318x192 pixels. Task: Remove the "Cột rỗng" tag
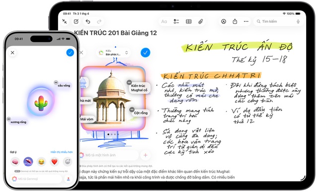(x=132, y=110)
